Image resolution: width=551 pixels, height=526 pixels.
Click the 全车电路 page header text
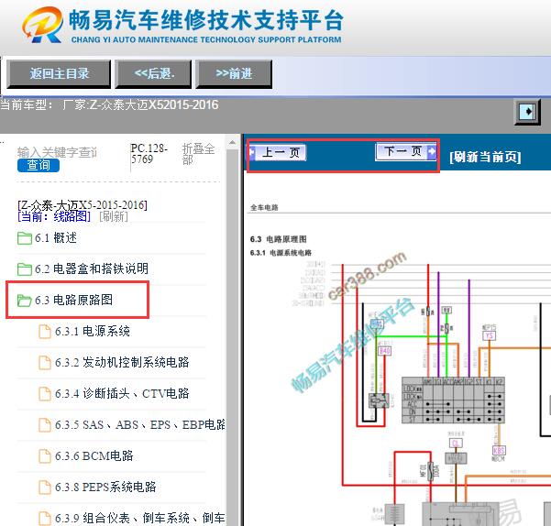(264, 207)
